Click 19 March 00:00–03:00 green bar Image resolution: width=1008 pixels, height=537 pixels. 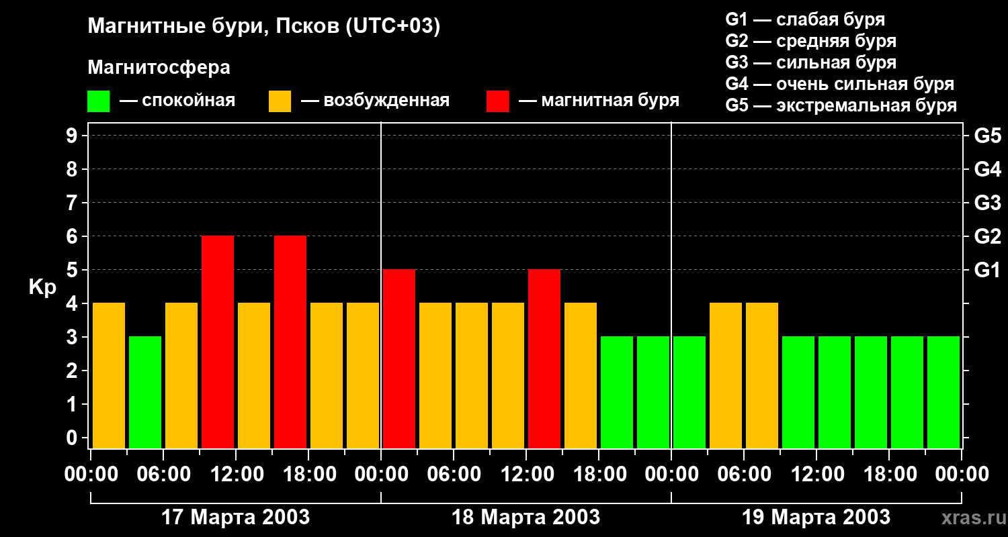pyautogui.click(x=689, y=393)
